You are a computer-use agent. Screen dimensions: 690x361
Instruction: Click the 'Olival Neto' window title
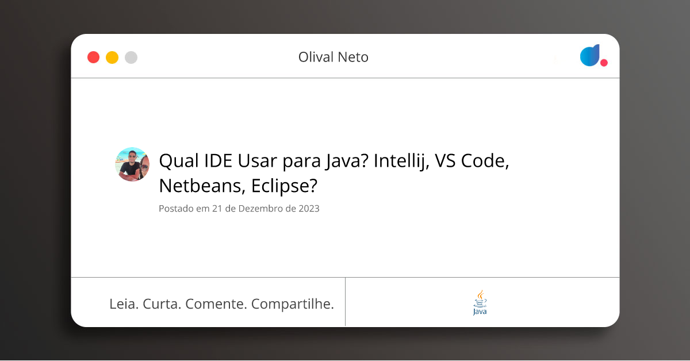[333, 57]
